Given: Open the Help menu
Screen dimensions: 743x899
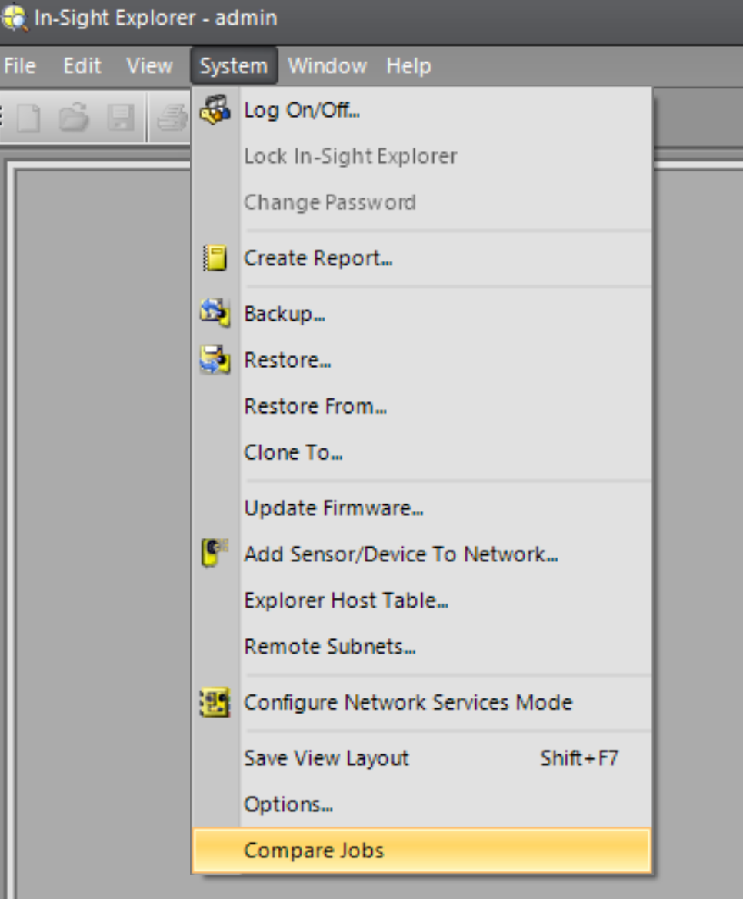Looking at the screenshot, I should point(408,66).
